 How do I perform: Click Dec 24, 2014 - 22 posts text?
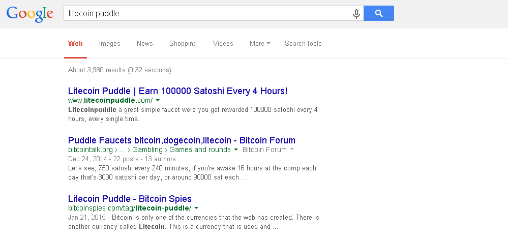pos(122,159)
